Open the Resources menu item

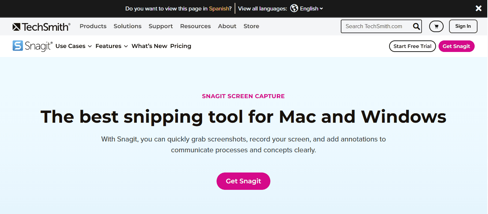[195, 26]
